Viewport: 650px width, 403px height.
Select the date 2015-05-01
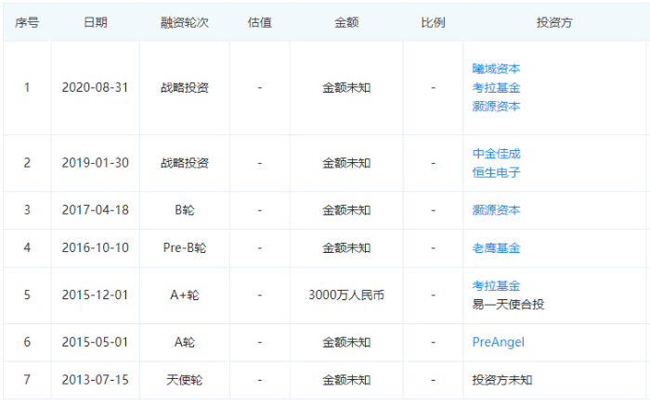click(x=96, y=342)
